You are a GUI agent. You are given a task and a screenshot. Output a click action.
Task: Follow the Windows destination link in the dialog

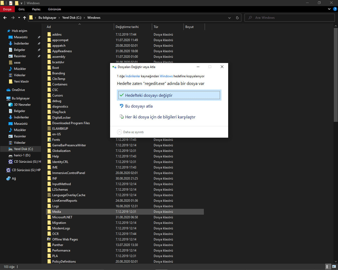click(166, 76)
